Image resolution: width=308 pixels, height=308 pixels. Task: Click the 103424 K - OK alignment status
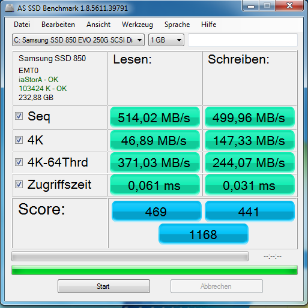point(43,89)
